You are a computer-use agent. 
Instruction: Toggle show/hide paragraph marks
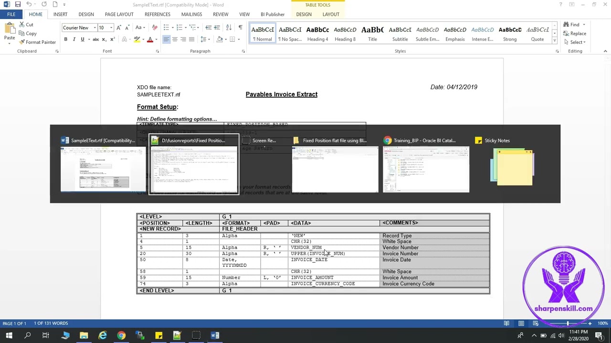click(x=240, y=28)
